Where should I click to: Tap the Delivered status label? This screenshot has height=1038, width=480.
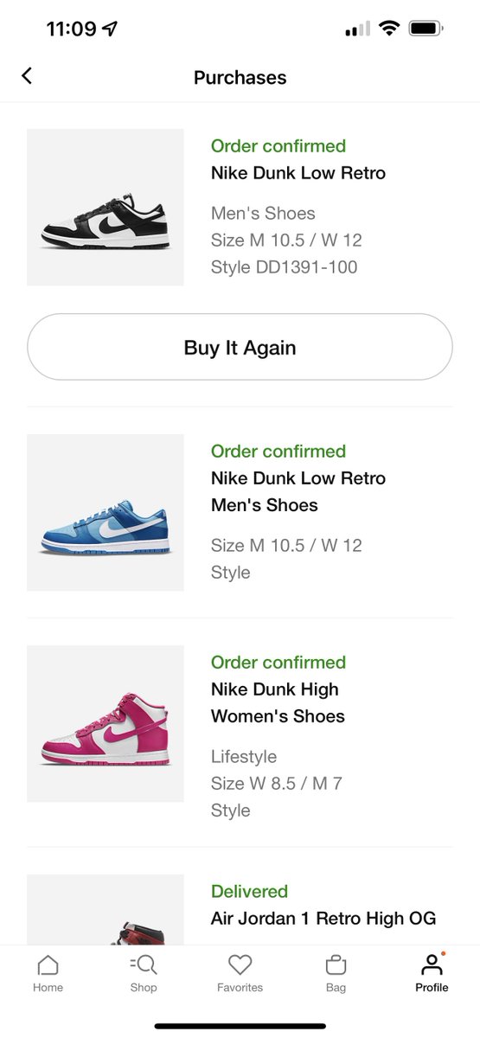click(249, 891)
